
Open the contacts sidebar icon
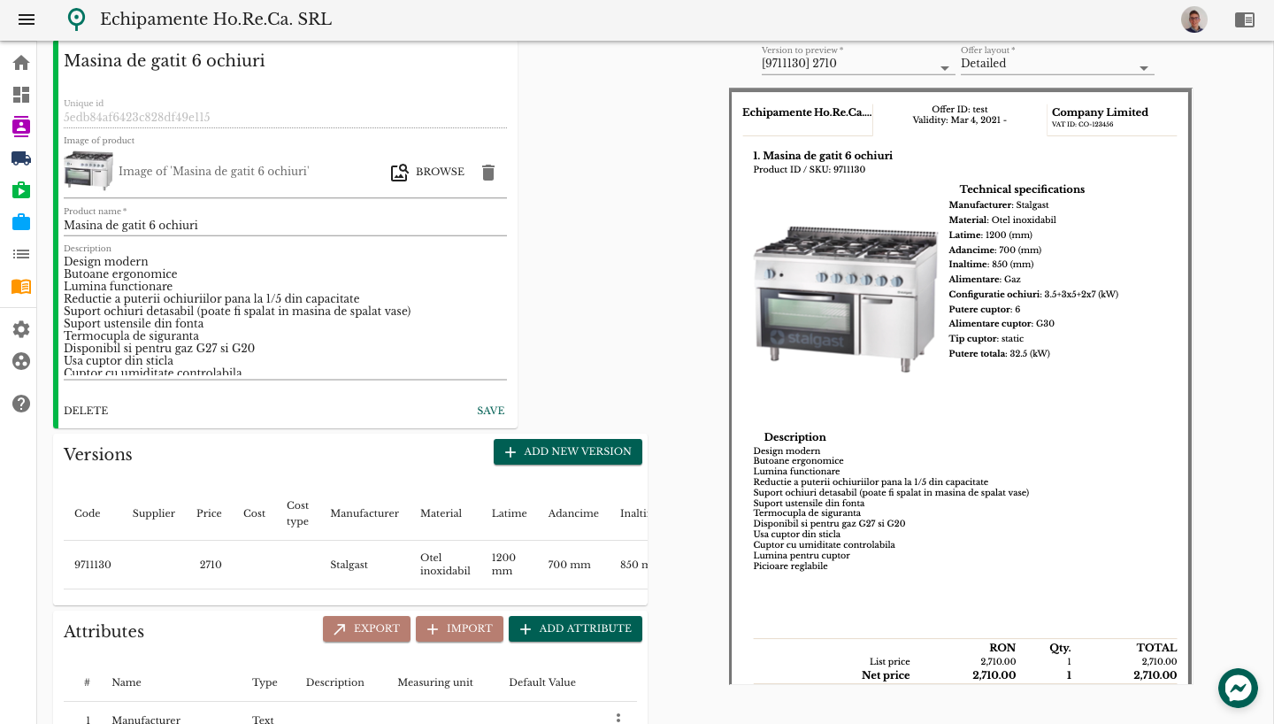[21, 127]
